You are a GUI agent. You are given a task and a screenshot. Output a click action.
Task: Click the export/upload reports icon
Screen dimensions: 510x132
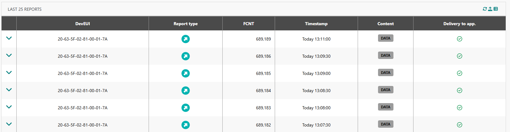[490, 9]
